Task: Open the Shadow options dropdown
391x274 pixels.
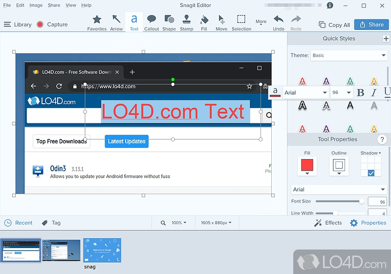Action: click(x=371, y=153)
